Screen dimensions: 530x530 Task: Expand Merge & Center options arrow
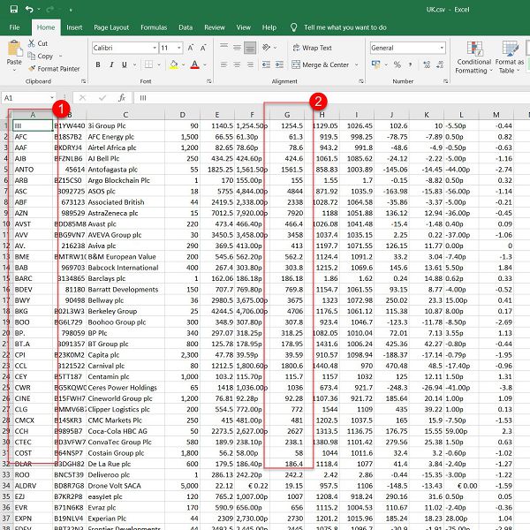click(356, 64)
